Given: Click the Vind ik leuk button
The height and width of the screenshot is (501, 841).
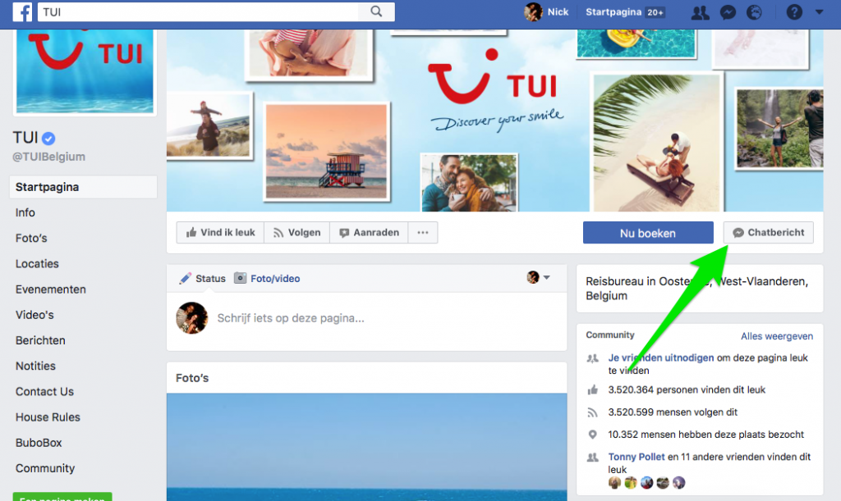Looking at the screenshot, I should 220,233.
